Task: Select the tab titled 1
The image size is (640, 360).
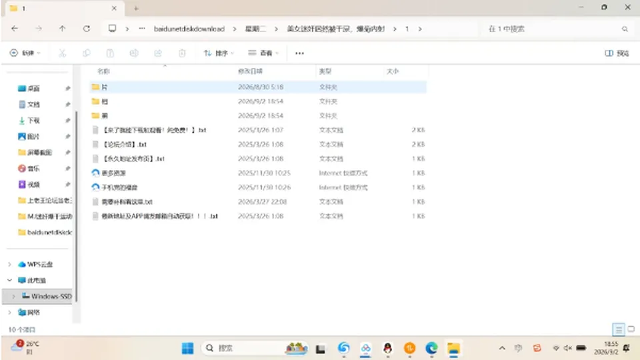Action: coord(63,8)
